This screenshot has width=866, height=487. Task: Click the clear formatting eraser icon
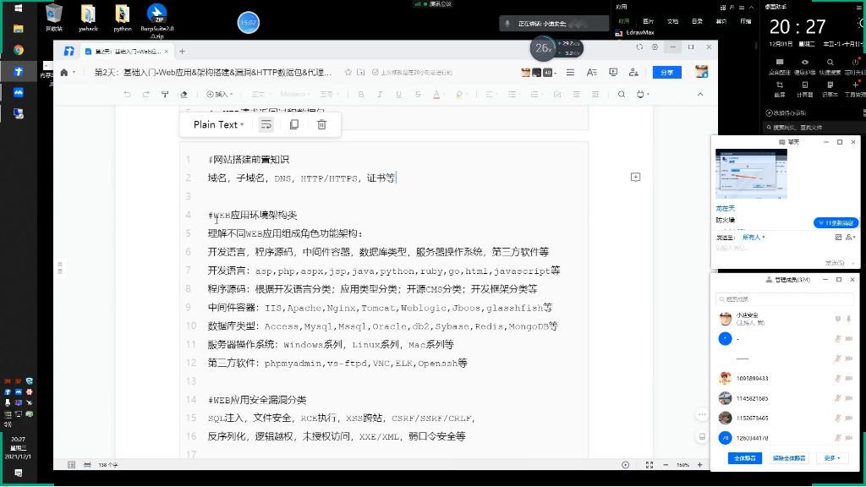[184, 95]
